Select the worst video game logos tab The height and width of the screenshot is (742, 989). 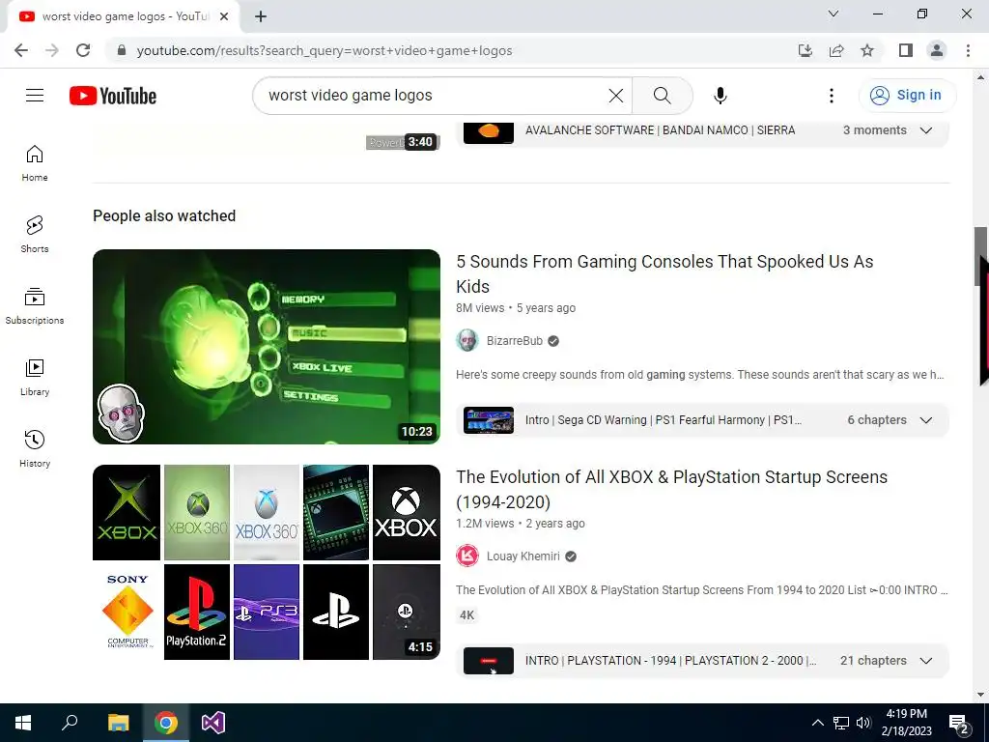tap(124, 16)
